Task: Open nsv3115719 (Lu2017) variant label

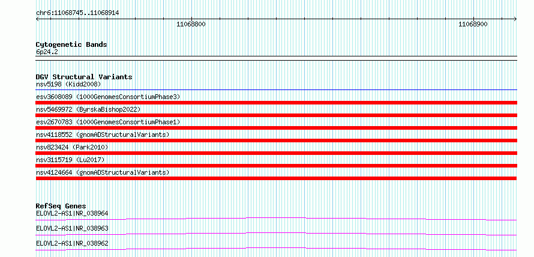Action: (70, 160)
